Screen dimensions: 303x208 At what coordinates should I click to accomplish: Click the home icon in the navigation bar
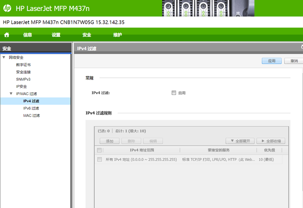[x=6, y=35]
